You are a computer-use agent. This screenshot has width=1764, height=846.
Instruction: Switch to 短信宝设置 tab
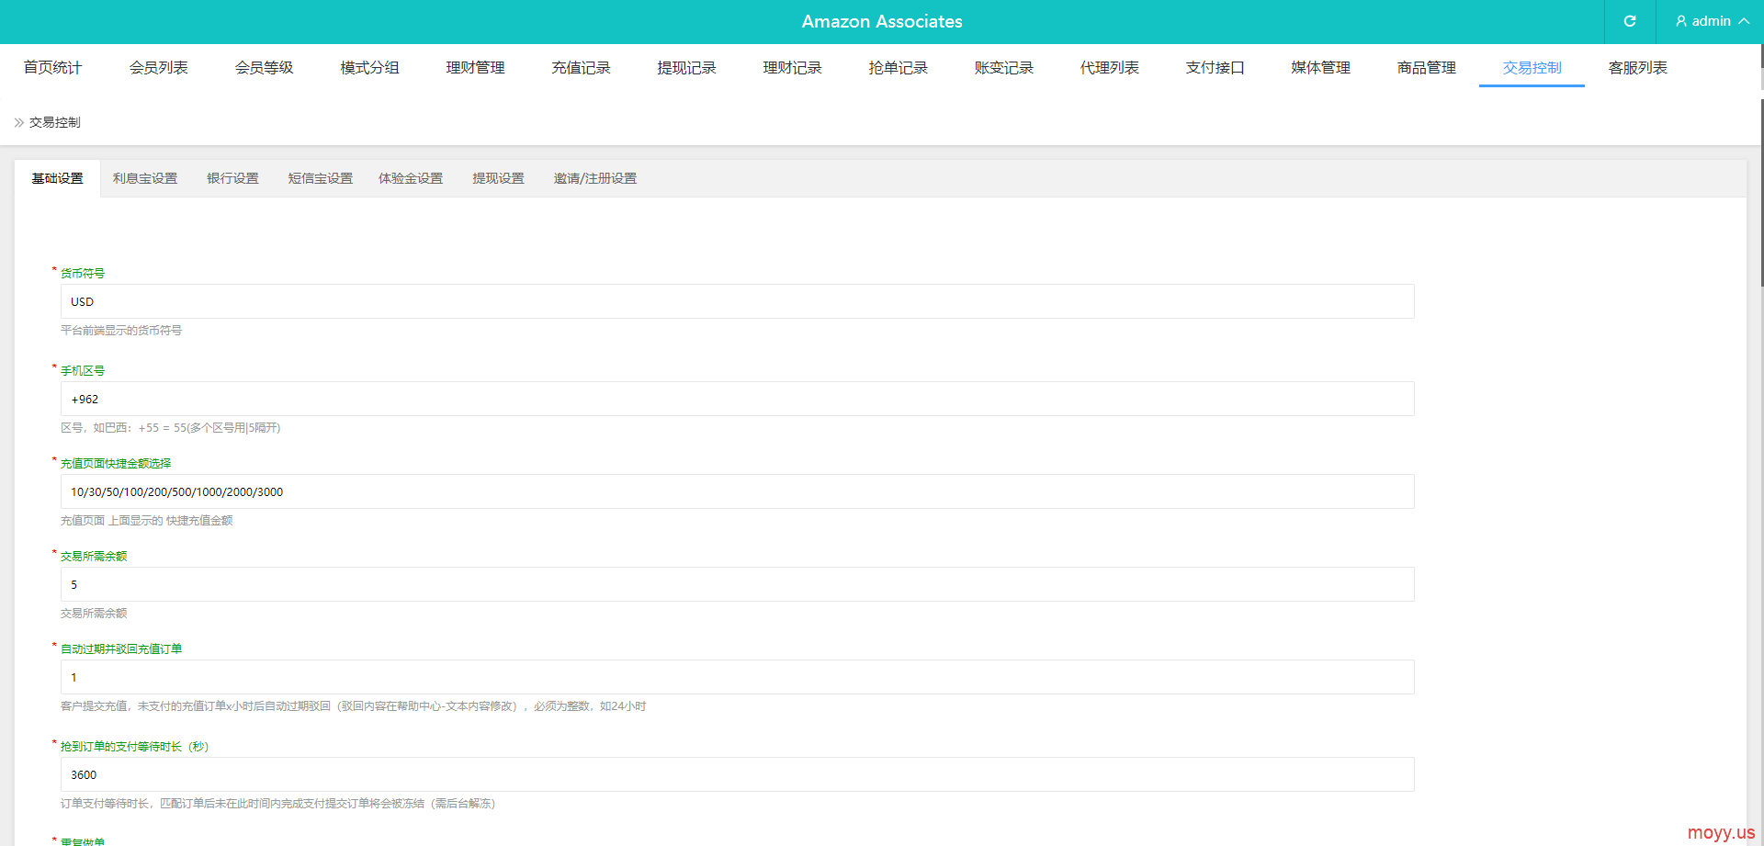pos(320,178)
